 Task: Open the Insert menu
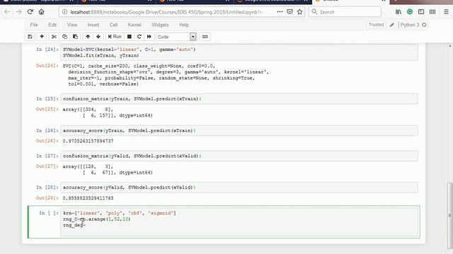pyautogui.click(x=93, y=25)
